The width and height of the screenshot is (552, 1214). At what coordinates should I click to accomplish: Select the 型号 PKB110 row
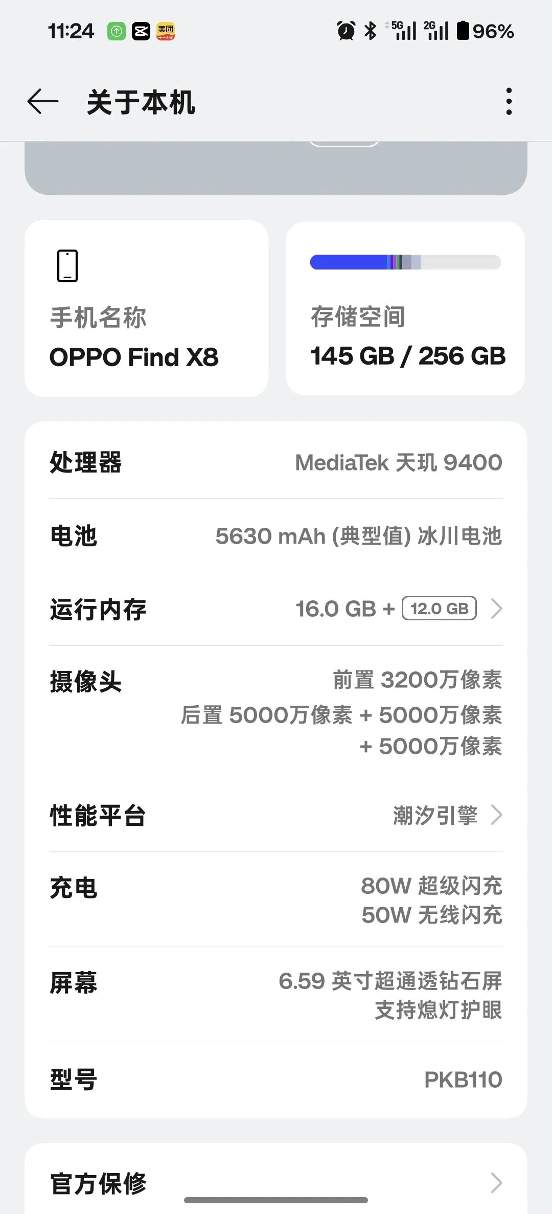(x=276, y=1080)
